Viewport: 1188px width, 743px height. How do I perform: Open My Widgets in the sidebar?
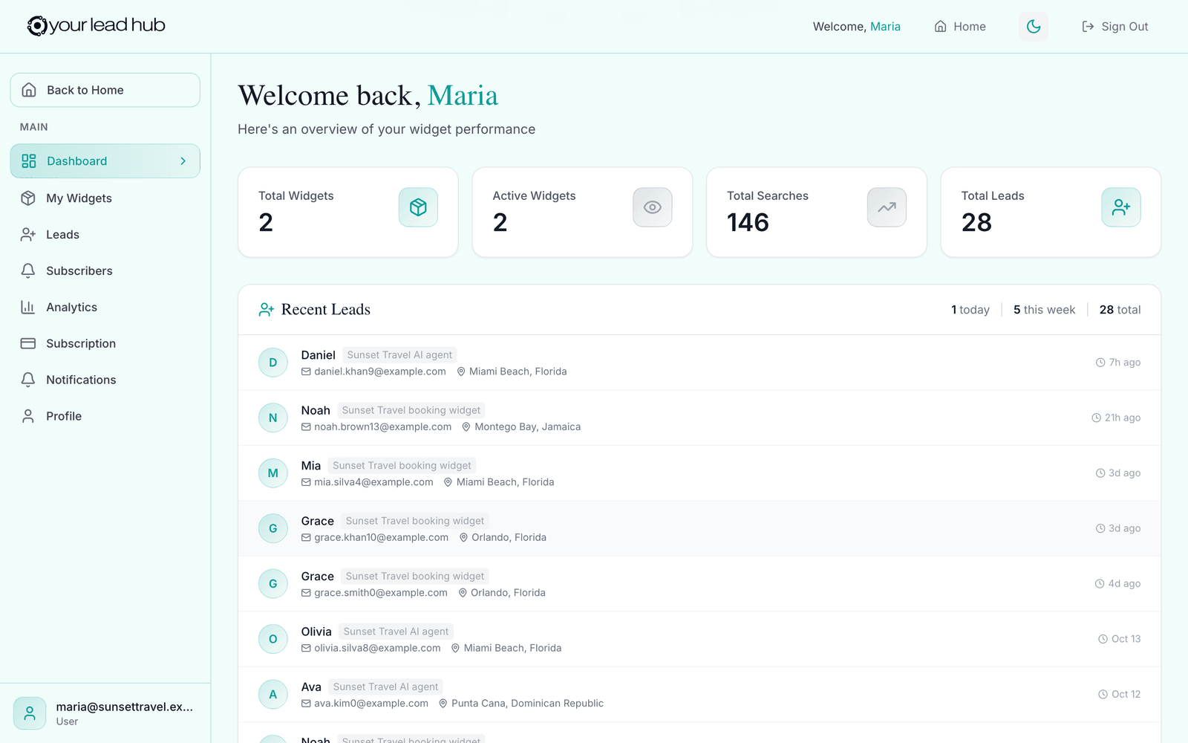point(105,198)
